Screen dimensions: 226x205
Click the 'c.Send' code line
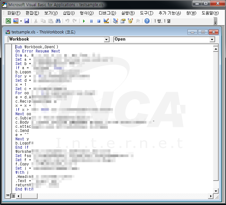point(22,131)
